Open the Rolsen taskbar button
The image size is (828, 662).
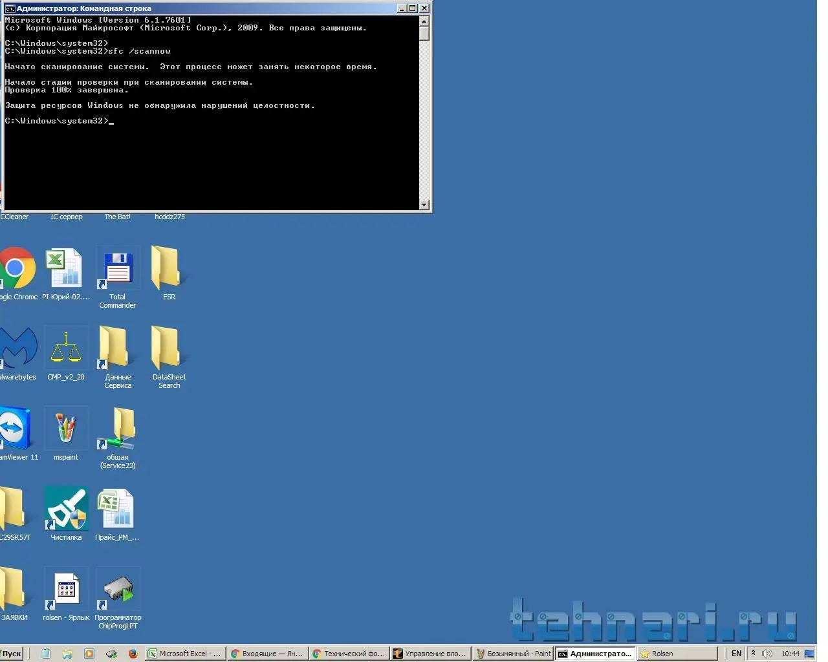pyautogui.click(x=677, y=654)
